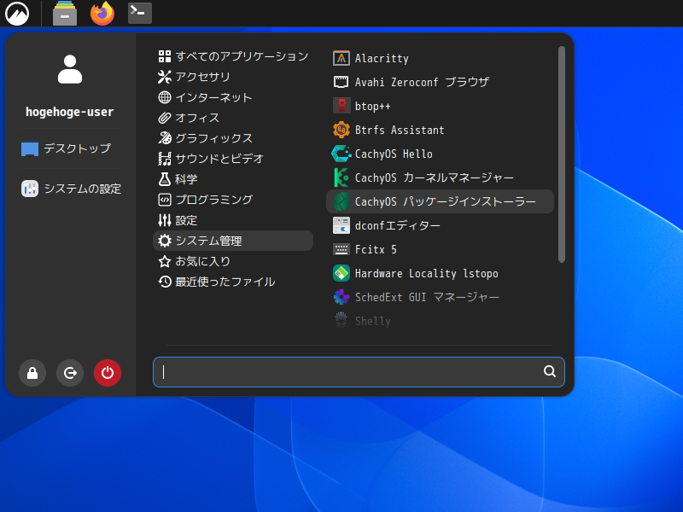Select 設定 category
This screenshot has height=512, width=683.
(x=233, y=220)
